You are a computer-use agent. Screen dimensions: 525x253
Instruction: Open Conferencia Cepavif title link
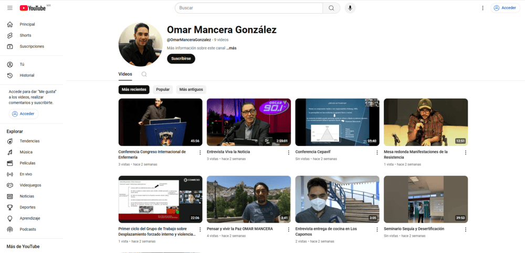[x=312, y=152]
